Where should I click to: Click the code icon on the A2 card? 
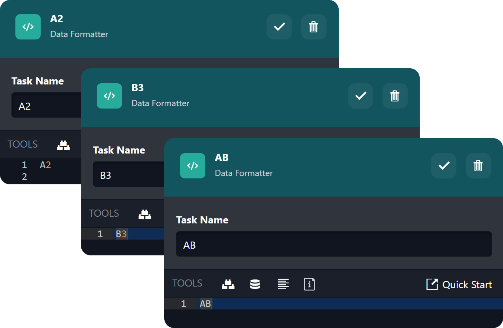(28, 27)
